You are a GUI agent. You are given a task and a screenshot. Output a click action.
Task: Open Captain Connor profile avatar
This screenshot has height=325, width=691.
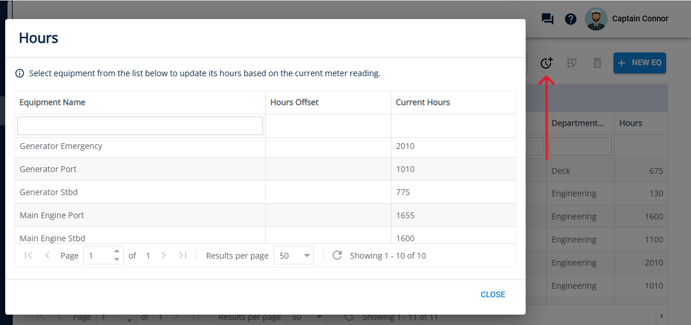[596, 19]
